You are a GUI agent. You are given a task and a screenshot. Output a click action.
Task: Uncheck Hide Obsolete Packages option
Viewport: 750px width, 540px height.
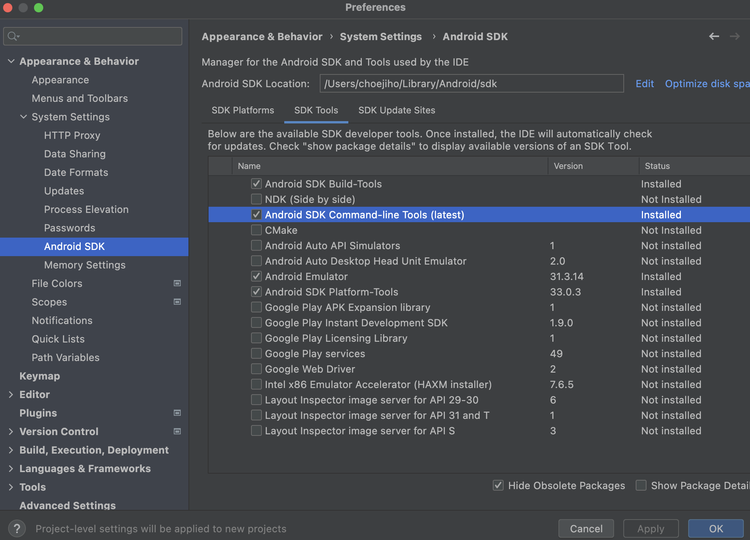pyautogui.click(x=498, y=486)
